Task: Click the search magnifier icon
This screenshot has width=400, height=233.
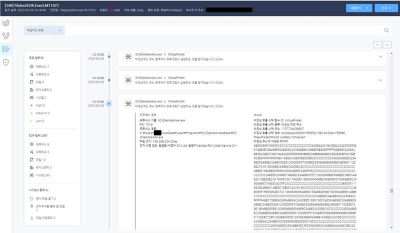Action: (x=386, y=30)
